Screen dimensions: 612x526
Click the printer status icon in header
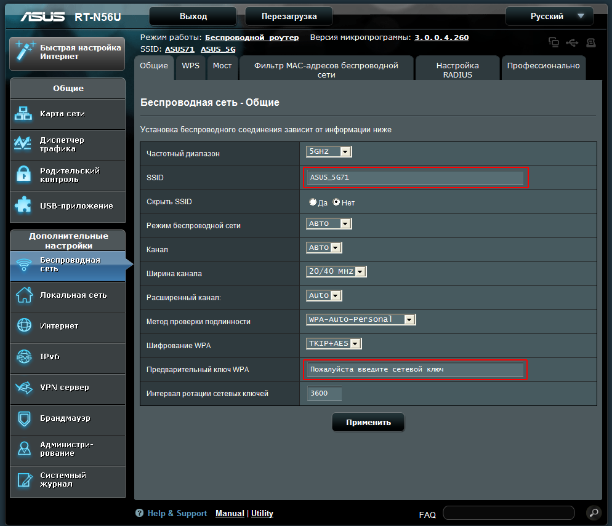pyautogui.click(x=591, y=42)
